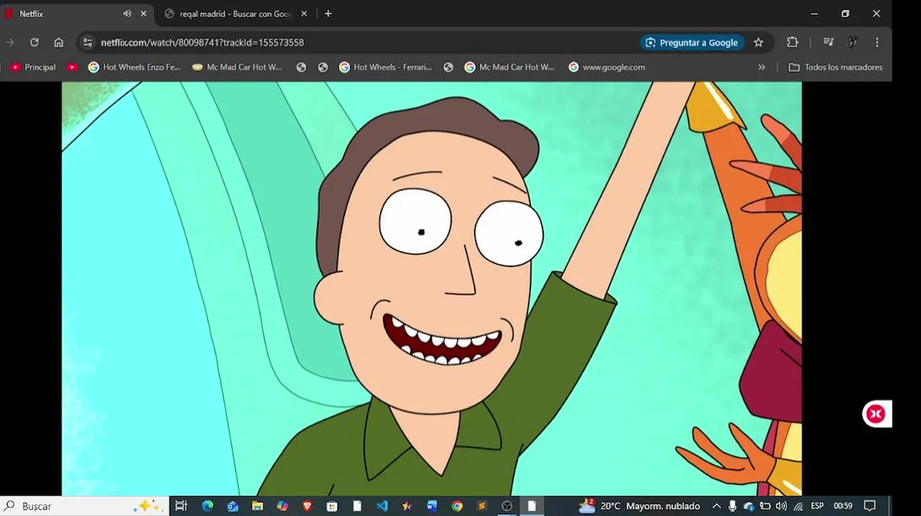Image resolution: width=921 pixels, height=516 pixels.
Task: Switch to Chrome on taskbar
Action: 457,506
